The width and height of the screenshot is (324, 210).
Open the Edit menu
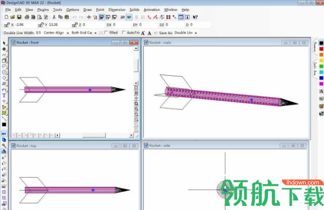[18, 10]
